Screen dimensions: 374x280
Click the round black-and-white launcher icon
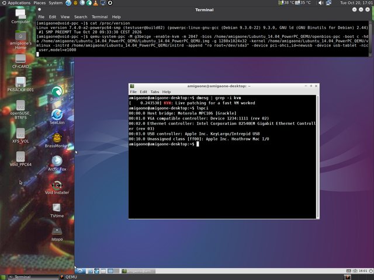110,3
